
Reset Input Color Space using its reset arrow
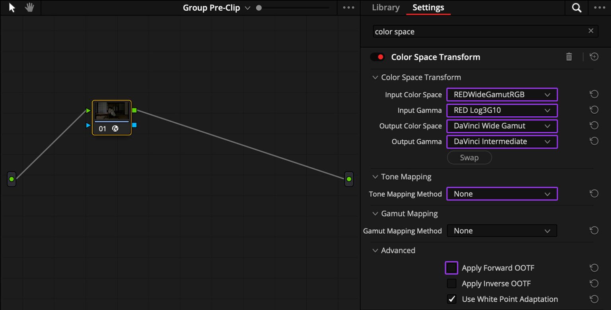[594, 94]
